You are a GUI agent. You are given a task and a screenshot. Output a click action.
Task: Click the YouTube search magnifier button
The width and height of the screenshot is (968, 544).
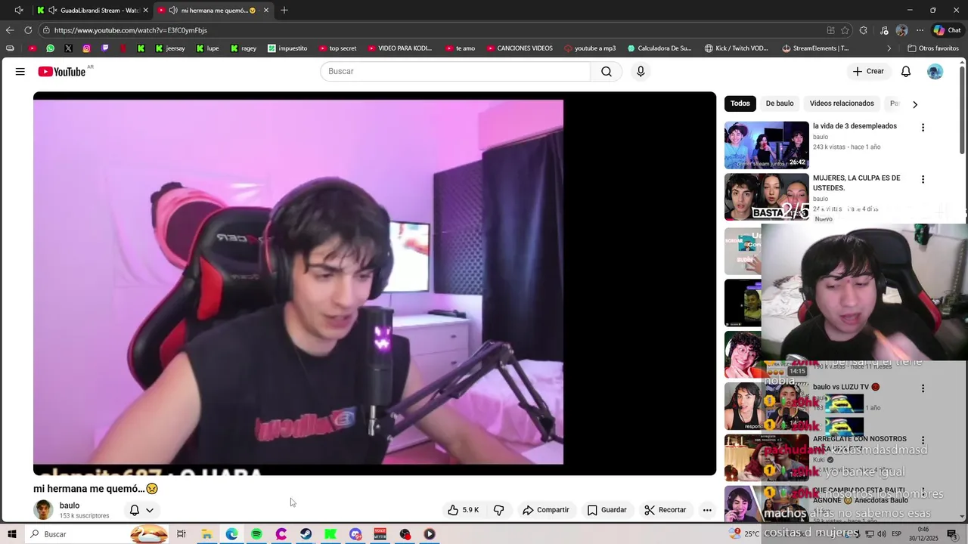(607, 71)
